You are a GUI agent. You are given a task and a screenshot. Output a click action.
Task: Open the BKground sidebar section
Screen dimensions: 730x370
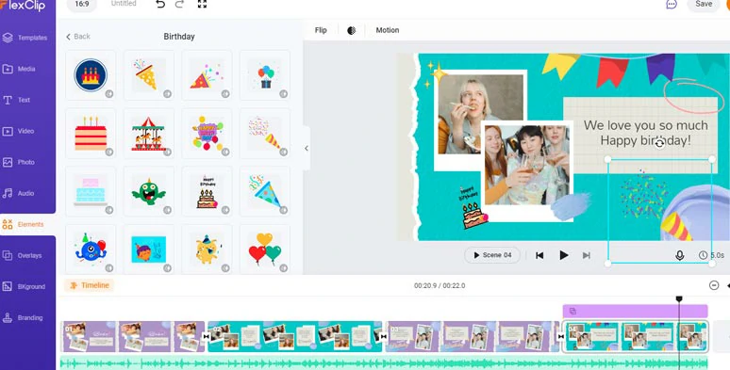25,287
